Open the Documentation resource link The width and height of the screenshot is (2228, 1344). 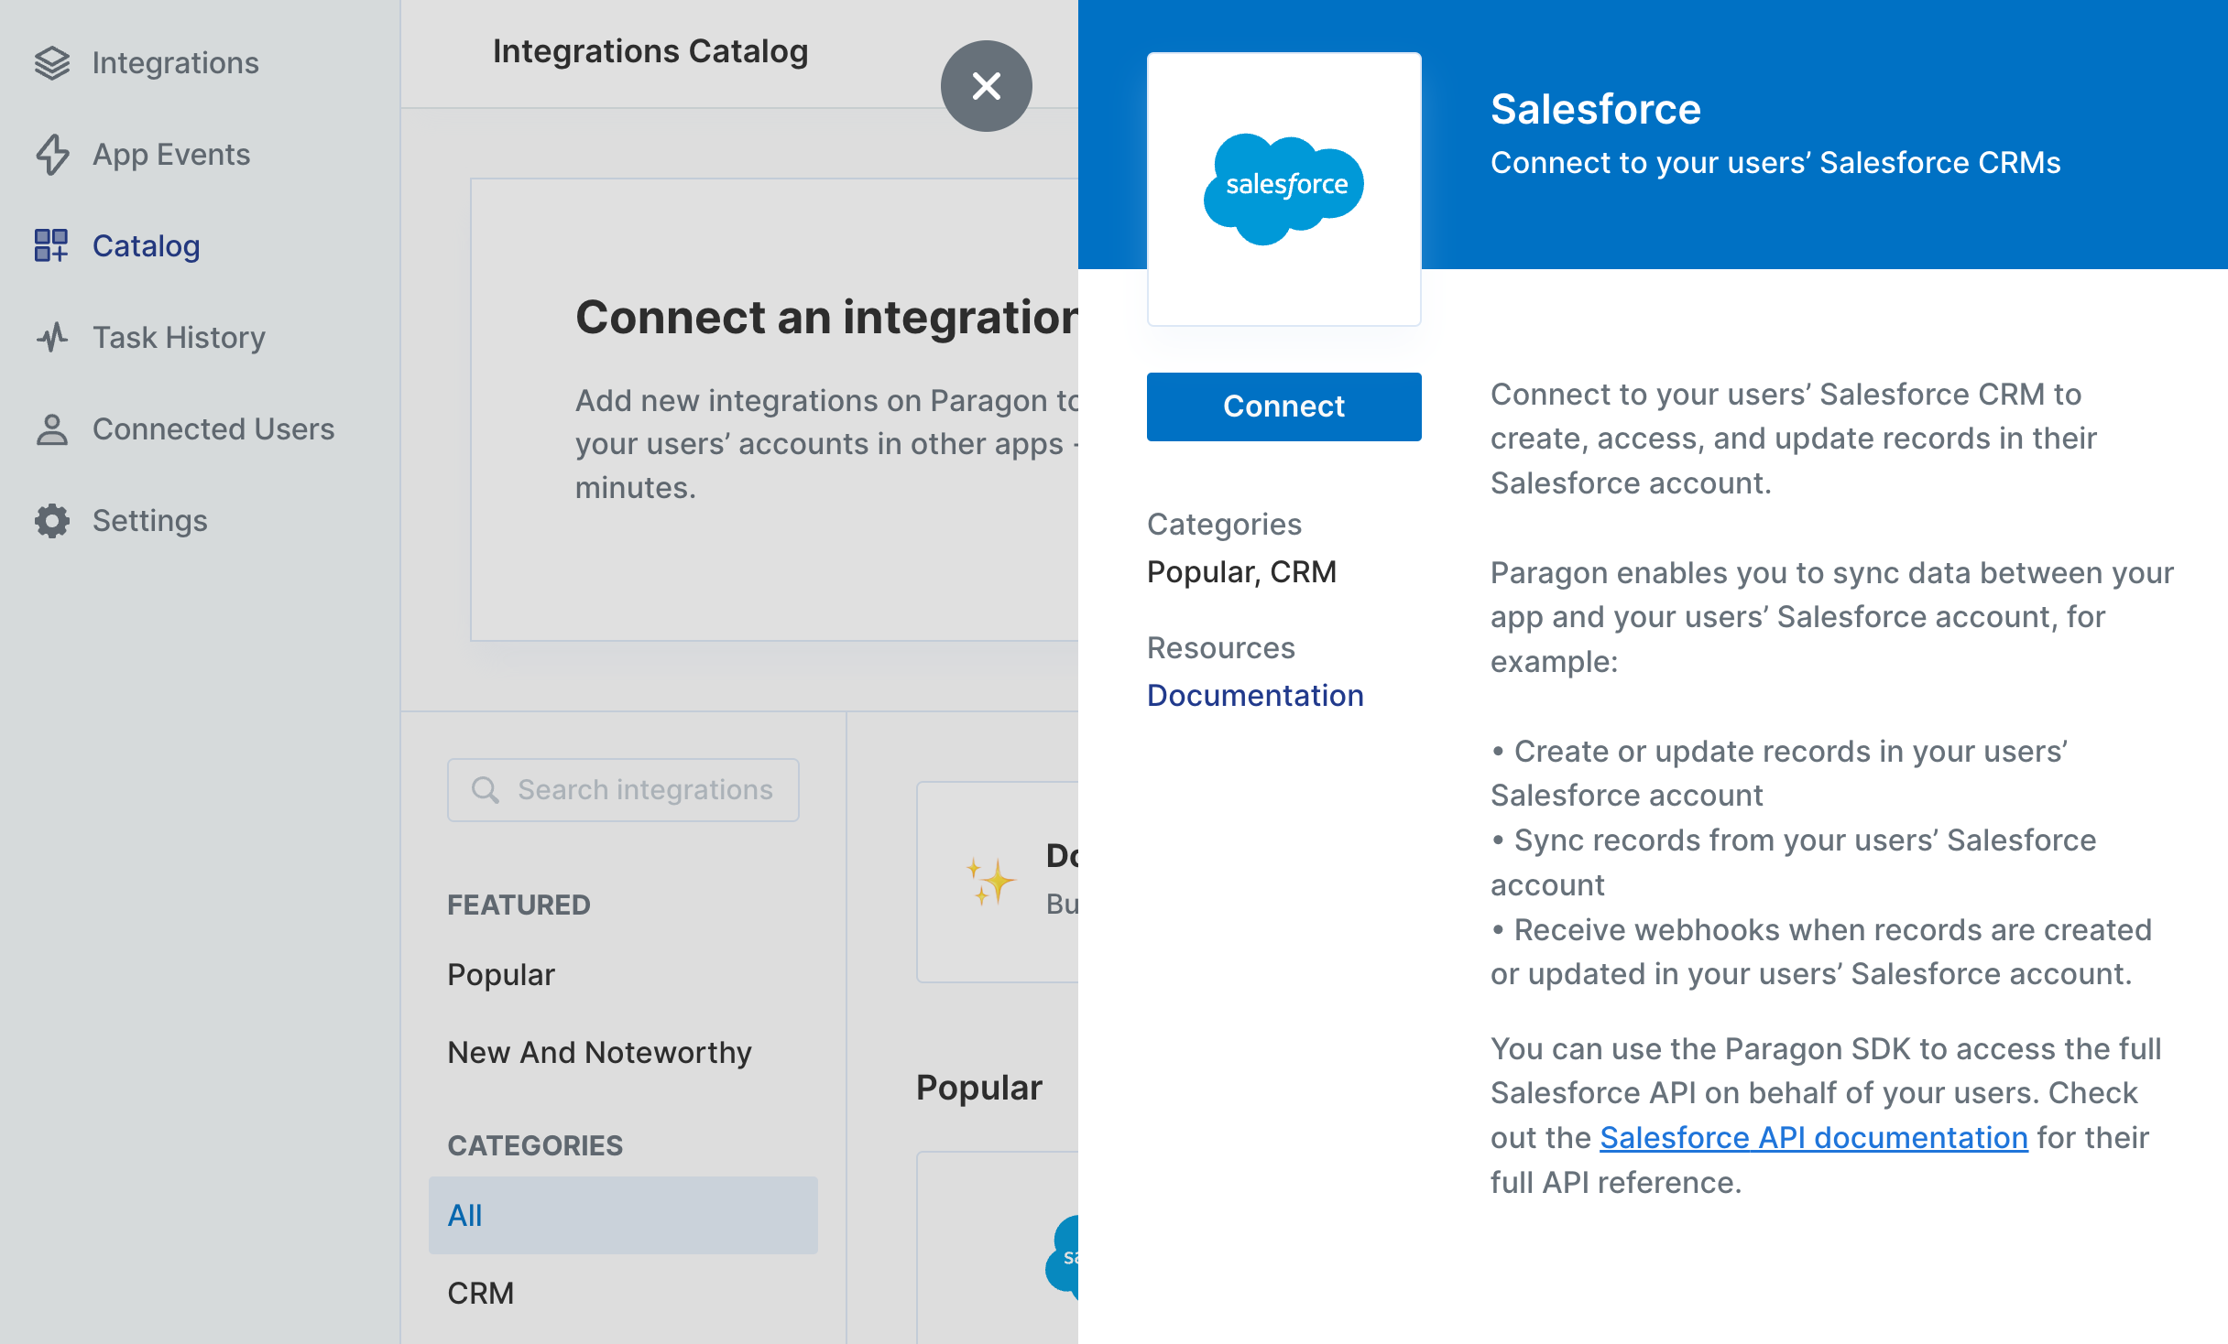[x=1255, y=696]
